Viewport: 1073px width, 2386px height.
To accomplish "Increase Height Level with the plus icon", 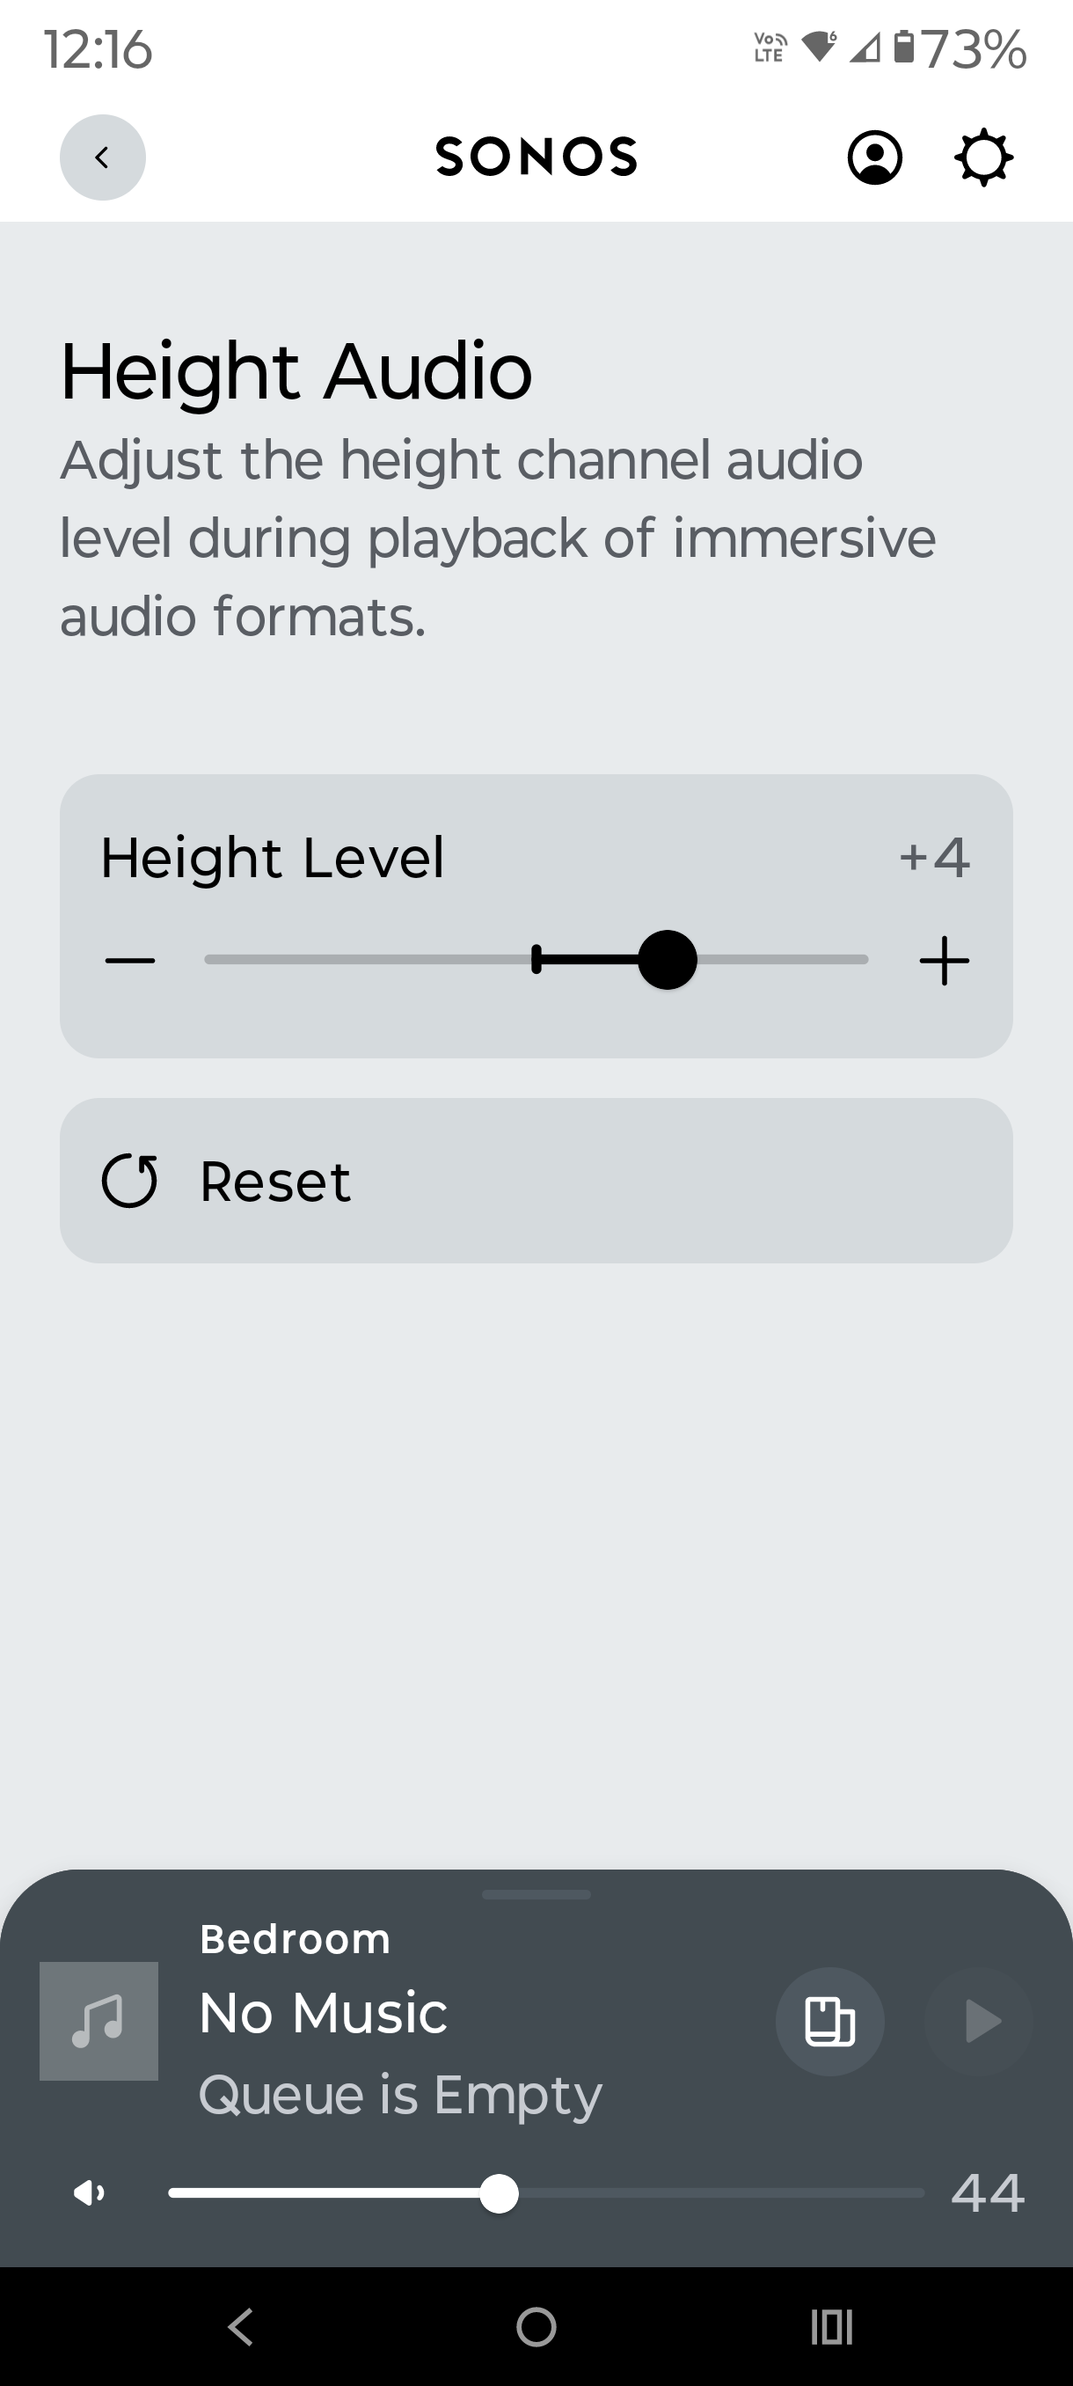I will [944, 961].
